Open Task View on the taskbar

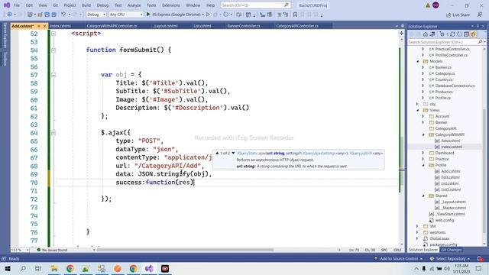(x=38, y=268)
